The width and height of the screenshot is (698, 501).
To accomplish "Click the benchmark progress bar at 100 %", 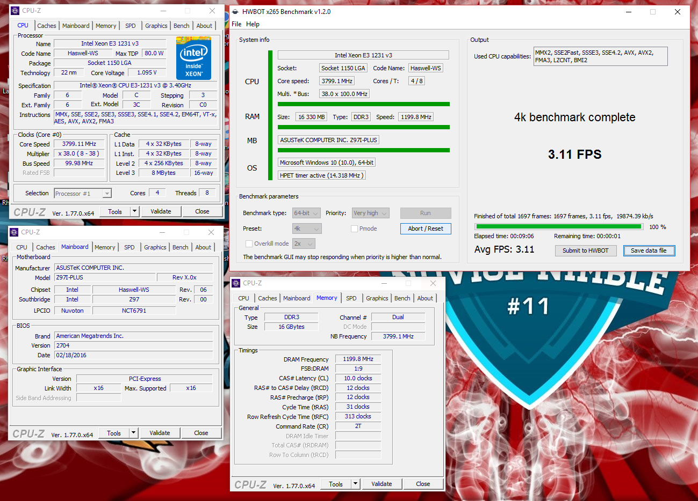I will 558,226.
